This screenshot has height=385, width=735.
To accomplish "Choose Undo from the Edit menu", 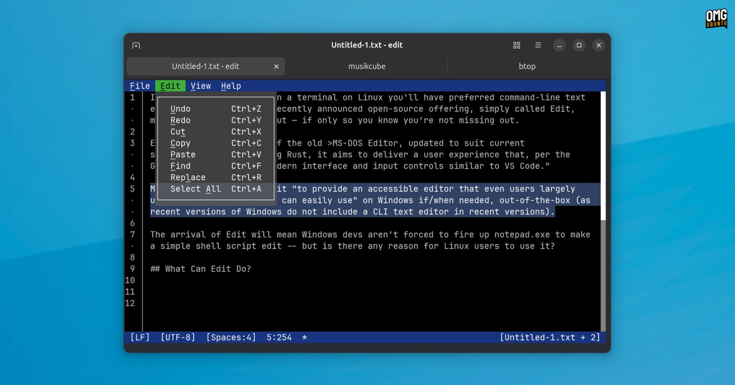I will coord(216,109).
